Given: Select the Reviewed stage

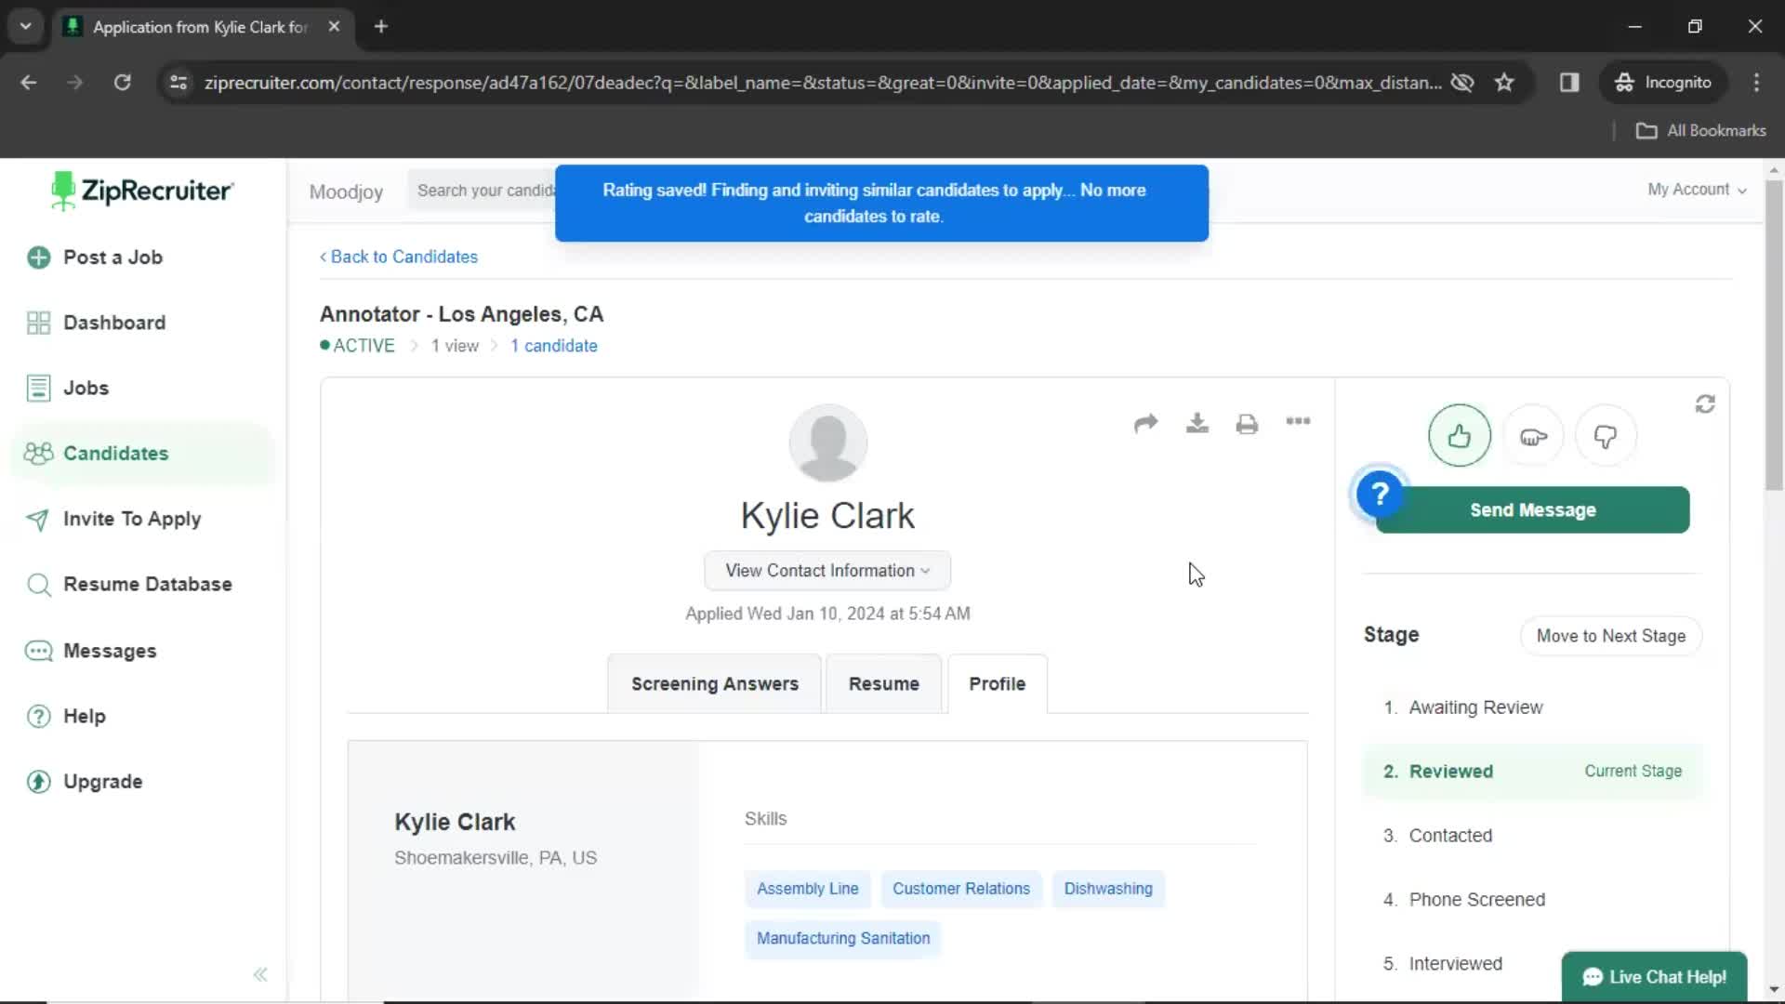Looking at the screenshot, I should tap(1532, 772).
